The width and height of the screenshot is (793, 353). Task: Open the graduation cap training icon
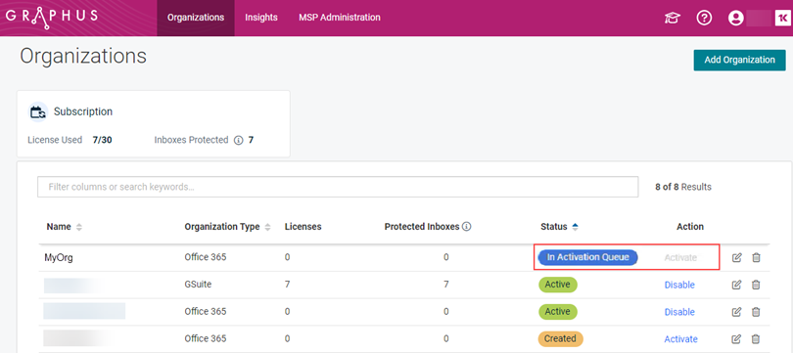coord(673,19)
